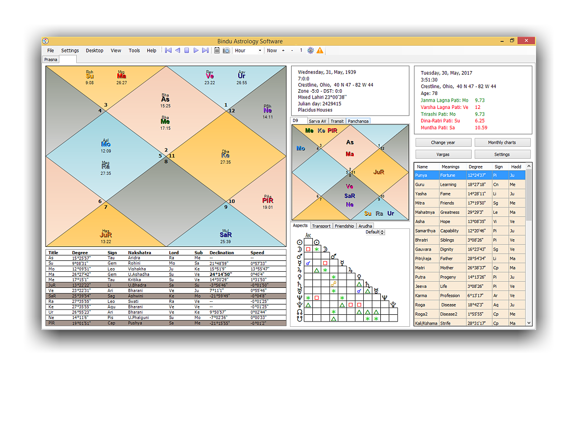Screen dimensions: 577x444
Task: Select the Punya Fortune row
Action: coord(470,175)
